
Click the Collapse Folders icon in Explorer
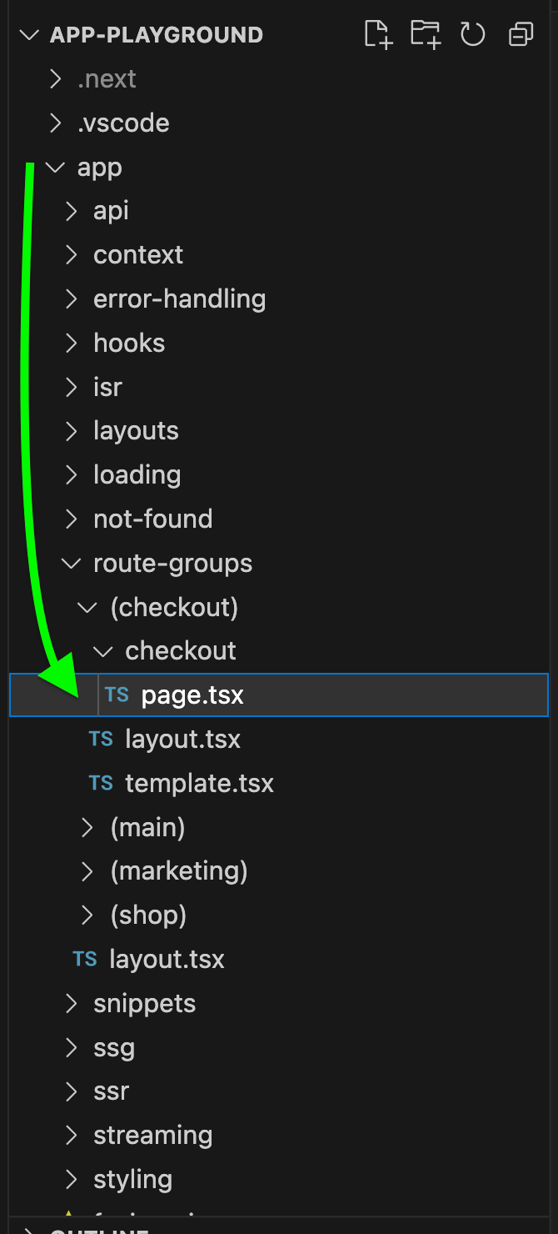[x=520, y=34]
